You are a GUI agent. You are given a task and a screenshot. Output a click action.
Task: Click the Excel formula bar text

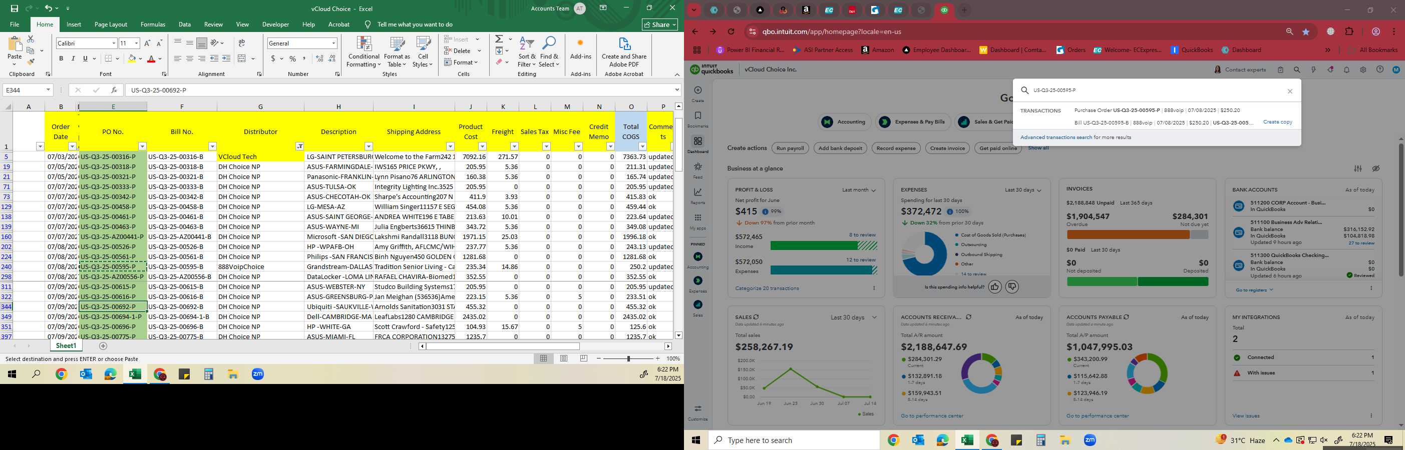point(159,90)
